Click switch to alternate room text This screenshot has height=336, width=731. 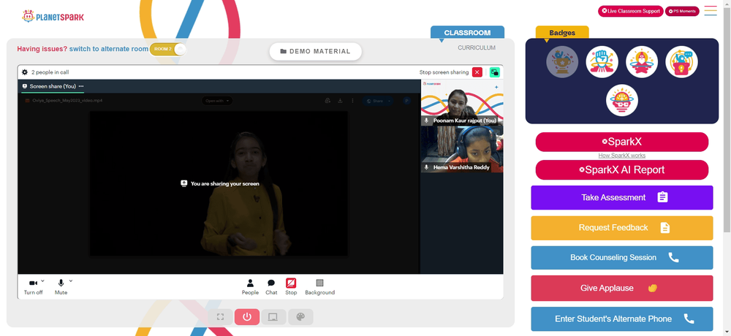point(109,48)
